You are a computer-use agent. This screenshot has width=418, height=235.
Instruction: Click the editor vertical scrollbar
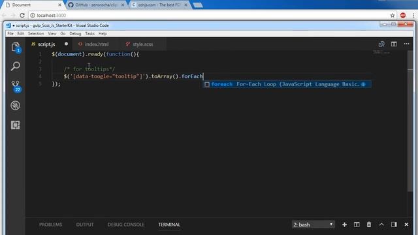coord(410,121)
